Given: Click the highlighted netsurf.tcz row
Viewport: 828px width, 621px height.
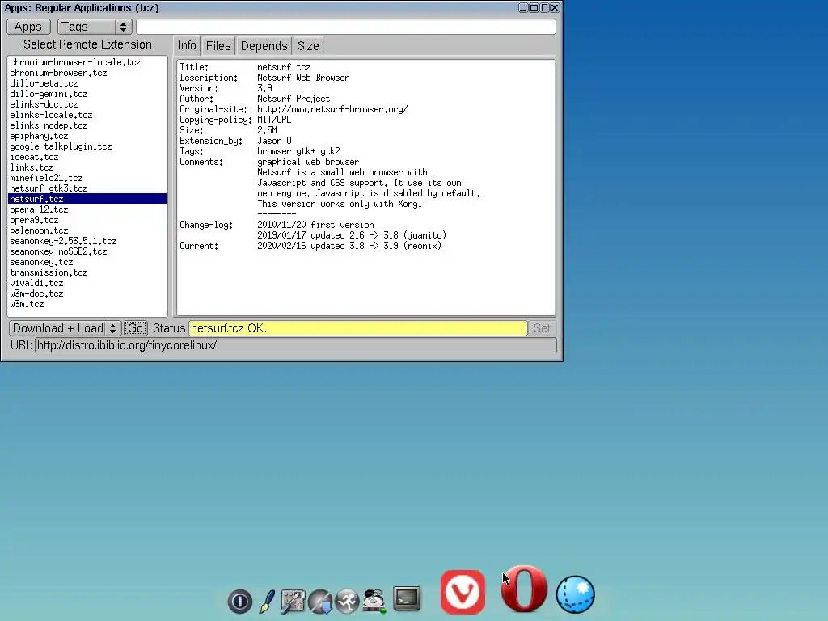Looking at the screenshot, I should [87, 199].
